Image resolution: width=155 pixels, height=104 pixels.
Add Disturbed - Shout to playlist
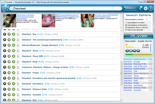pyautogui.click(x=9, y=51)
